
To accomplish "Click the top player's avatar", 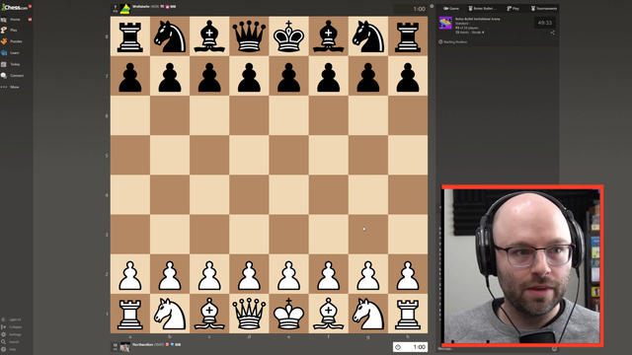I will point(125,9).
